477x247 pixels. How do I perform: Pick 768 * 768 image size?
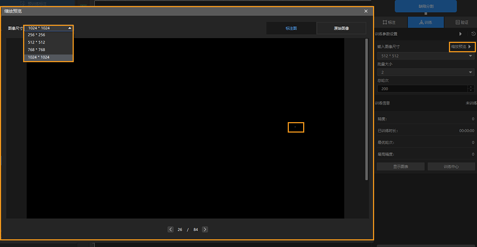tap(48, 50)
